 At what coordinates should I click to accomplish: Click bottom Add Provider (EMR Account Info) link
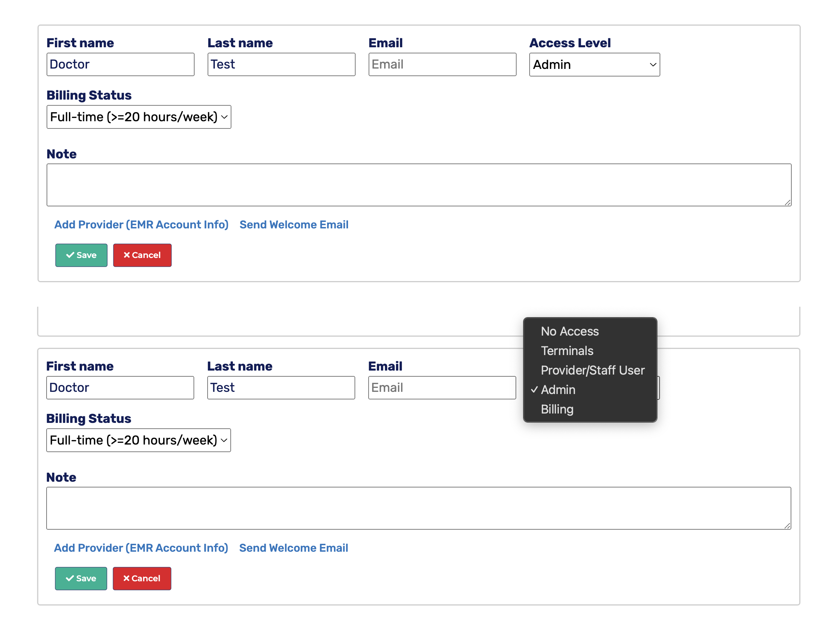pos(141,548)
